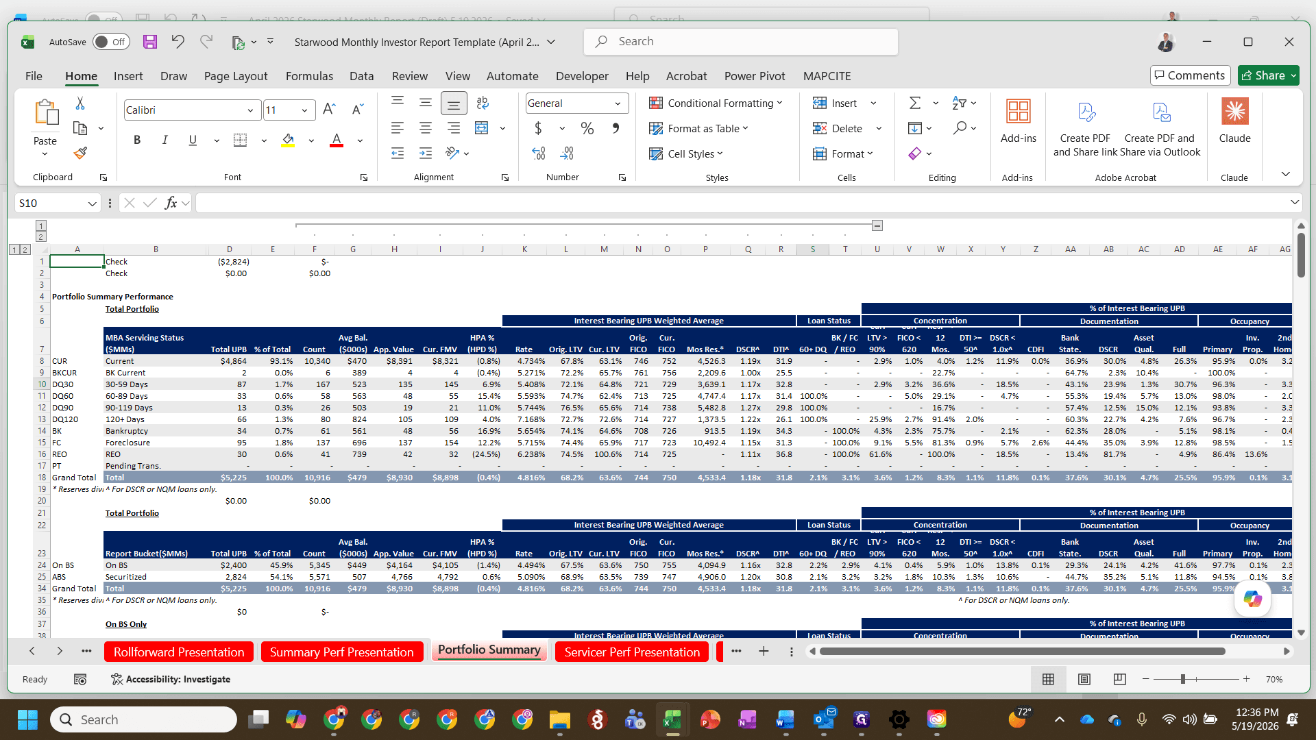Viewport: 1316px width, 740px height.
Task: Toggle the AutoSave switch
Action: [111, 42]
